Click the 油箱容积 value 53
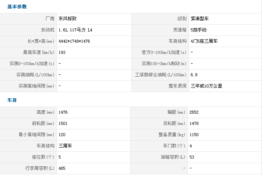 192,157
